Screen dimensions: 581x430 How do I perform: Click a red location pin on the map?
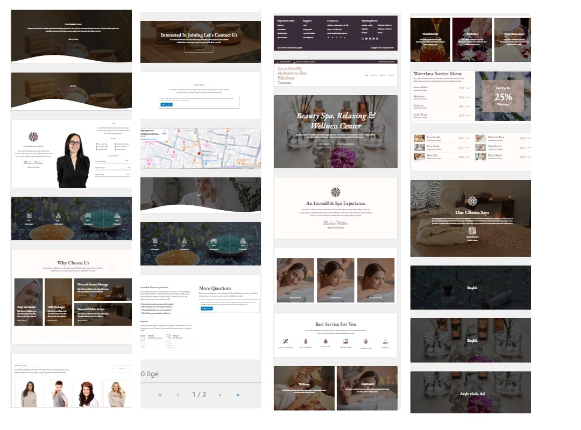click(199, 154)
